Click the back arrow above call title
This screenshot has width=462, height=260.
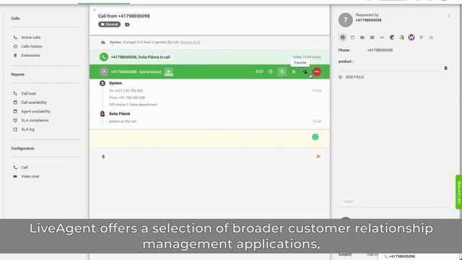click(x=95, y=9)
